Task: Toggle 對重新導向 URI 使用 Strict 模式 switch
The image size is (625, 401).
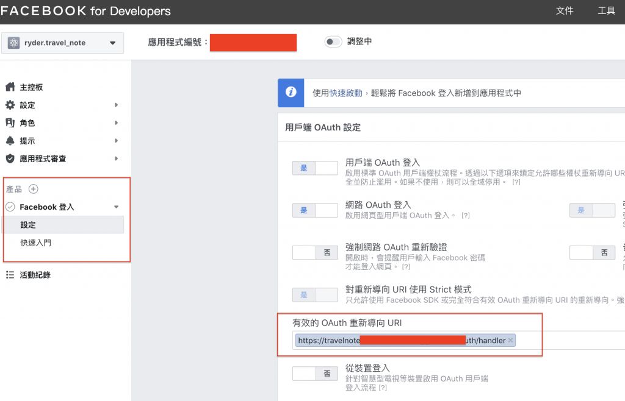Action: tap(316, 295)
